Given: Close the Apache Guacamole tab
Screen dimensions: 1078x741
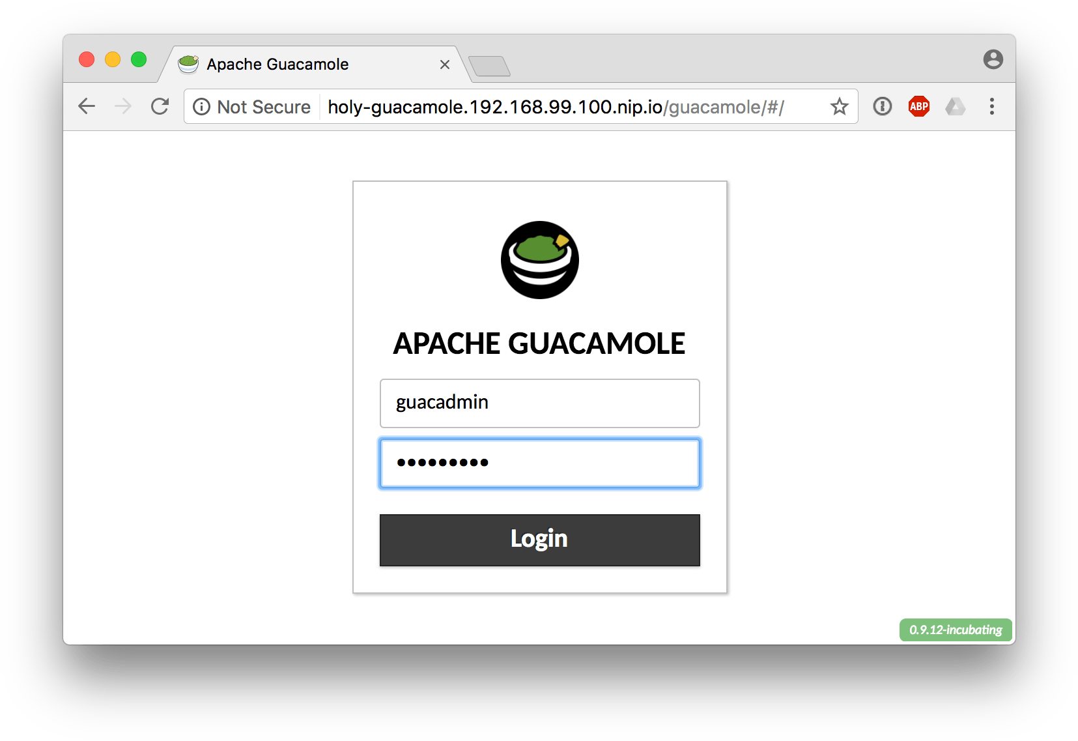Looking at the screenshot, I should [445, 65].
